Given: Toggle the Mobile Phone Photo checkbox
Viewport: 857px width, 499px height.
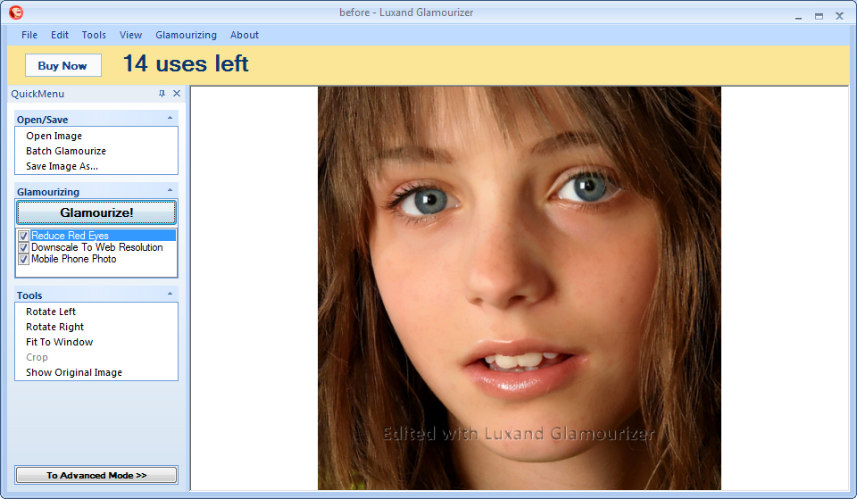Looking at the screenshot, I should pyautogui.click(x=24, y=260).
